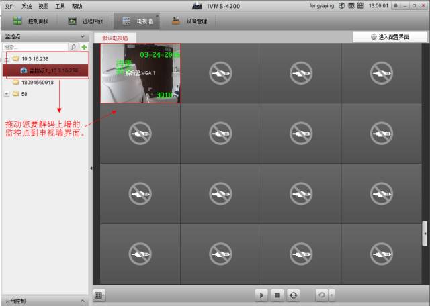Switch to the 远程回放 tab
The image size is (430, 306).
click(85, 21)
